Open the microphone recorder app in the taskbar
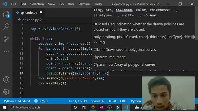The width and height of the screenshot is (198, 111). (93, 107)
